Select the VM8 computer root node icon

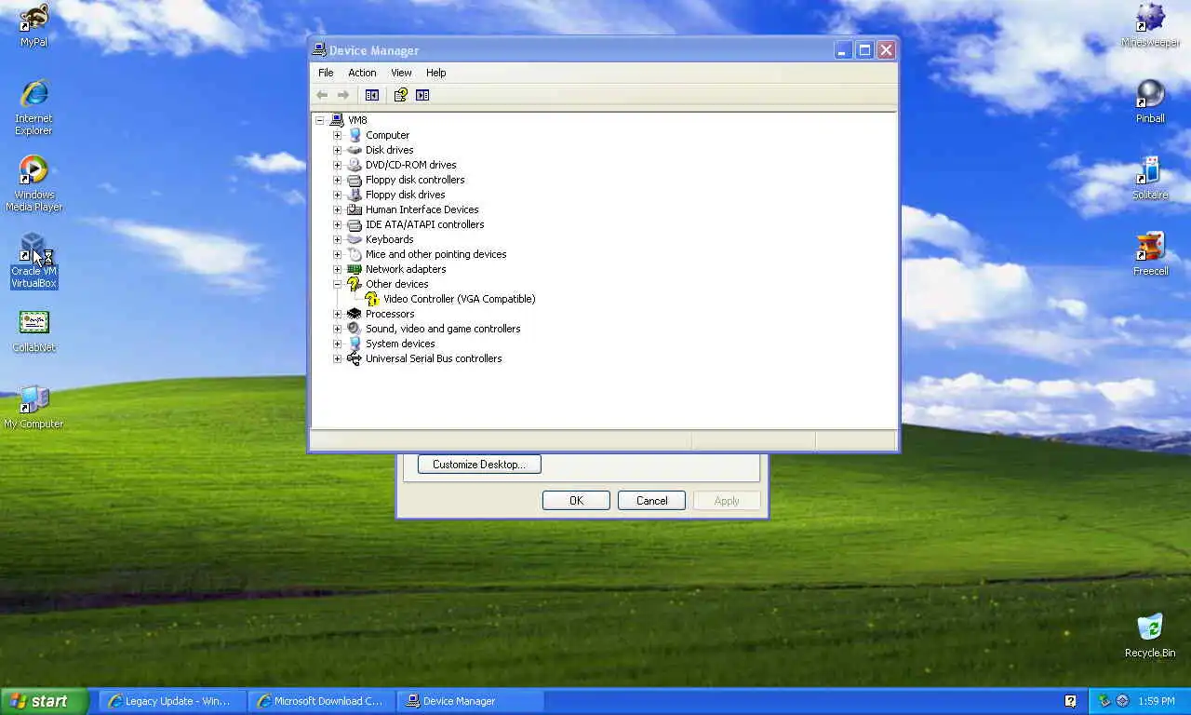(337, 120)
